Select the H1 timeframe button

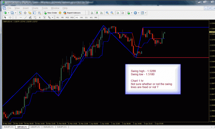point(77,18)
